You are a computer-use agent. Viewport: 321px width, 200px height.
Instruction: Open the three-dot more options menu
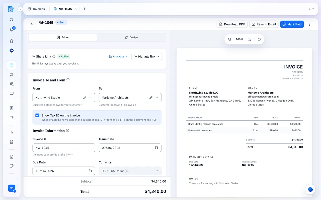(x=310, y=24)
